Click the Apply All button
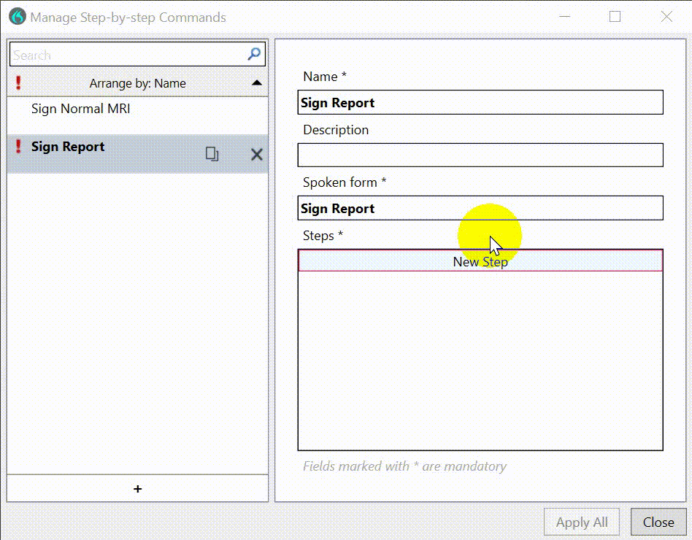The width and height of the screenshot is (692, 540). coord(581,522)
